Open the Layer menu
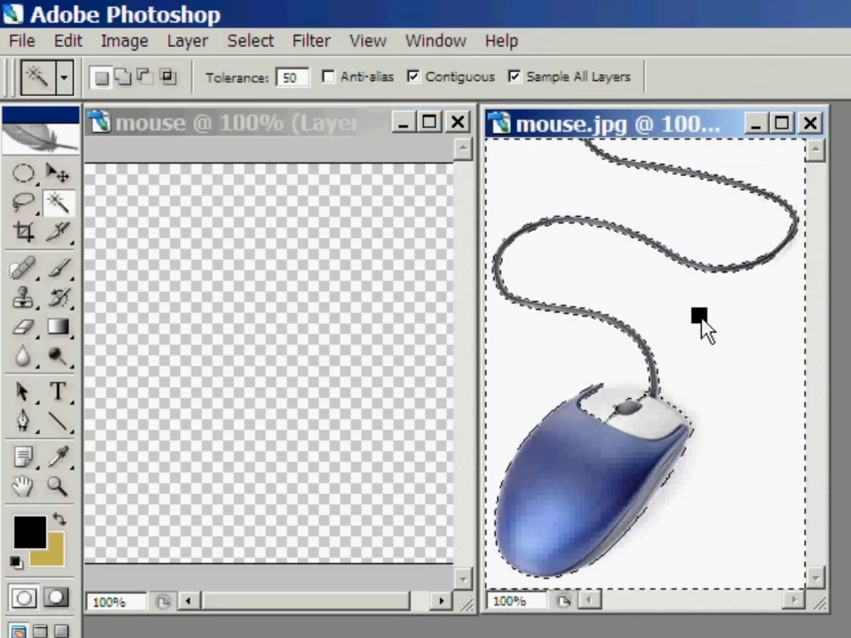The height and width of the screenshot is (638, 851). (x=187, y=41)
